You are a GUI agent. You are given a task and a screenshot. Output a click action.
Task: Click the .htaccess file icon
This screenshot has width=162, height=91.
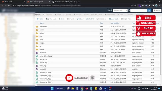point(37,53)
